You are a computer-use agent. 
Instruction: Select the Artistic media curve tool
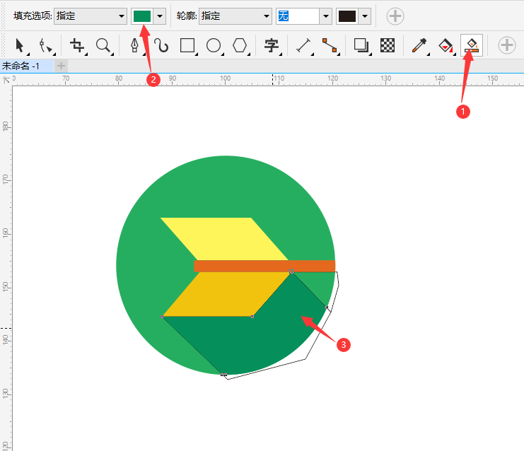[161, 45]
